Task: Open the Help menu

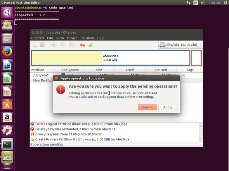Action: (x=101, y=38)
